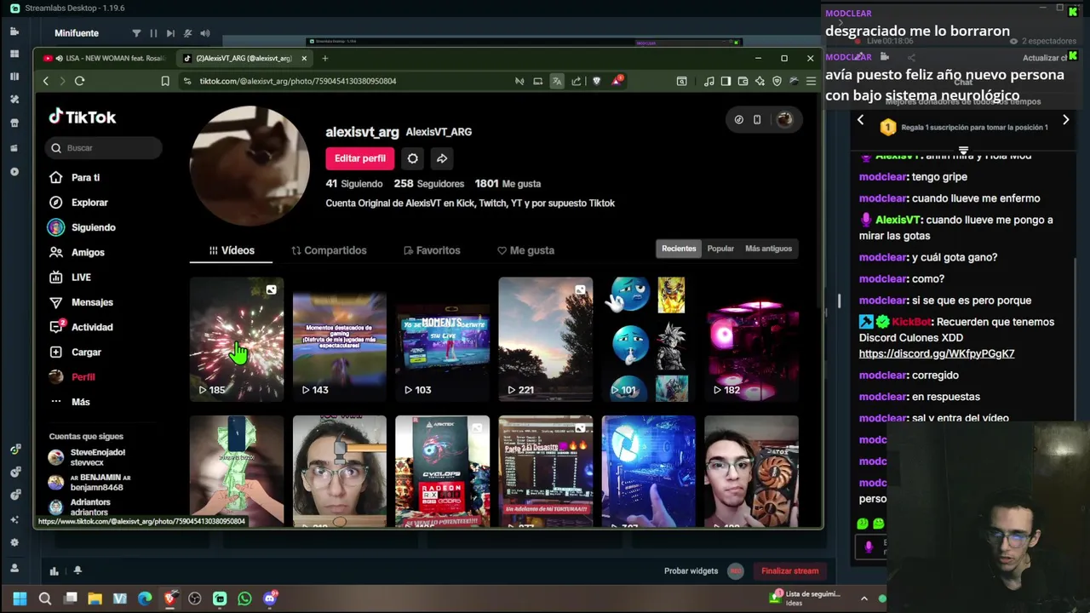Open the sunset video with 221 views
1090x613 pixels.
click(545, 339)
